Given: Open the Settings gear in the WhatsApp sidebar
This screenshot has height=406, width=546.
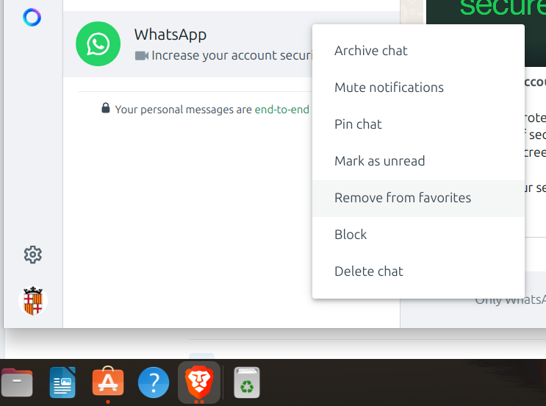Looking at the screenshot, I should 33,254.
